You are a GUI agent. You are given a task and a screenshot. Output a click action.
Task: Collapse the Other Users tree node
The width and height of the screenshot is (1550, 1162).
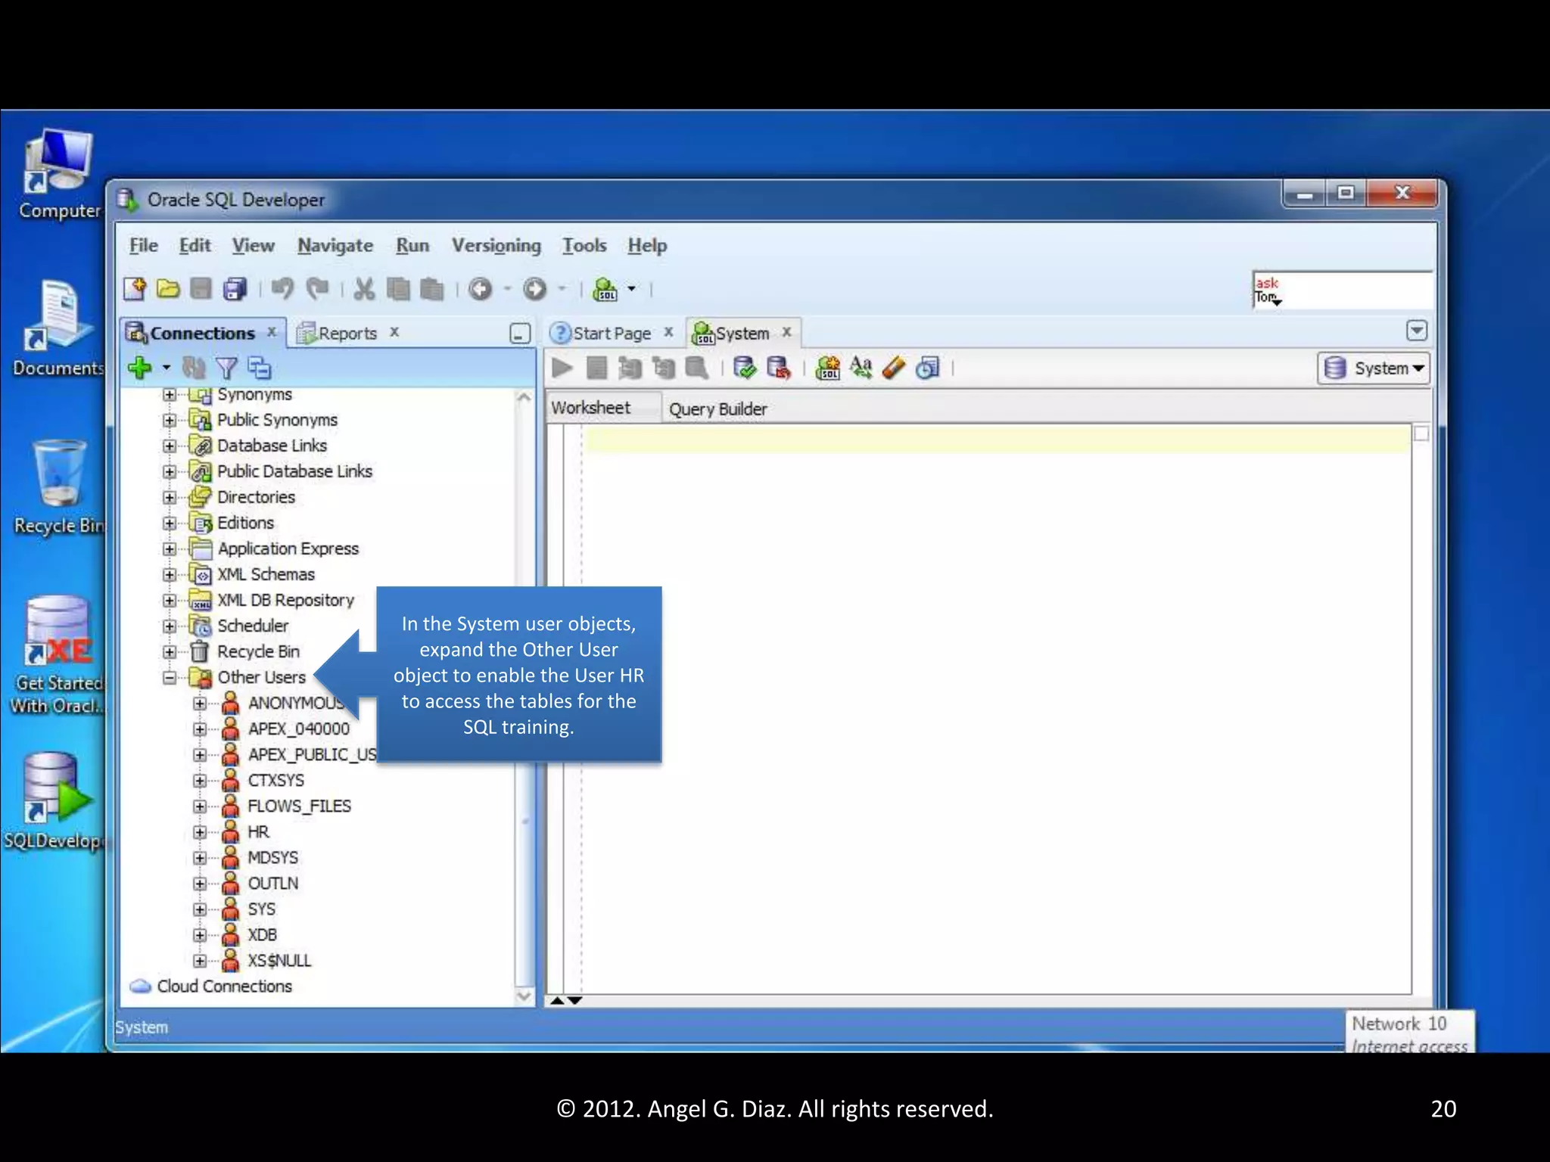[170, 677]
